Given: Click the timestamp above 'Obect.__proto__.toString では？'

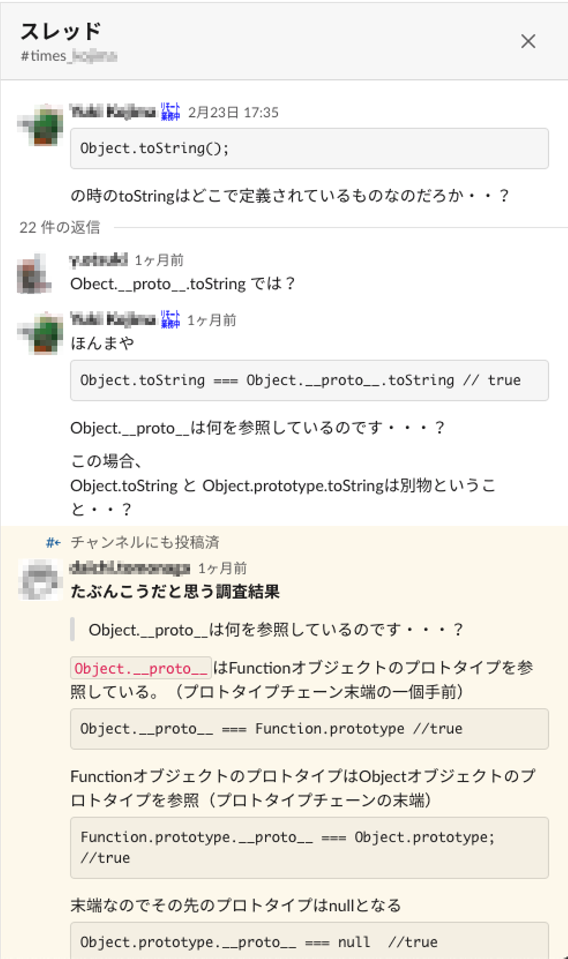Looking at the screenshot, I should click(x=159, y=260).
